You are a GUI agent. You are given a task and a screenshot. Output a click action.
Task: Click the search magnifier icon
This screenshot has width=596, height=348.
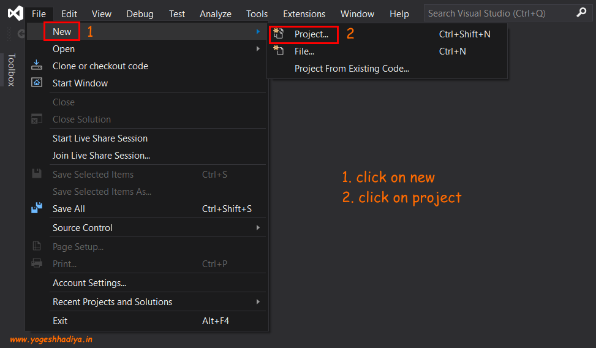click(x=581, y=13)
